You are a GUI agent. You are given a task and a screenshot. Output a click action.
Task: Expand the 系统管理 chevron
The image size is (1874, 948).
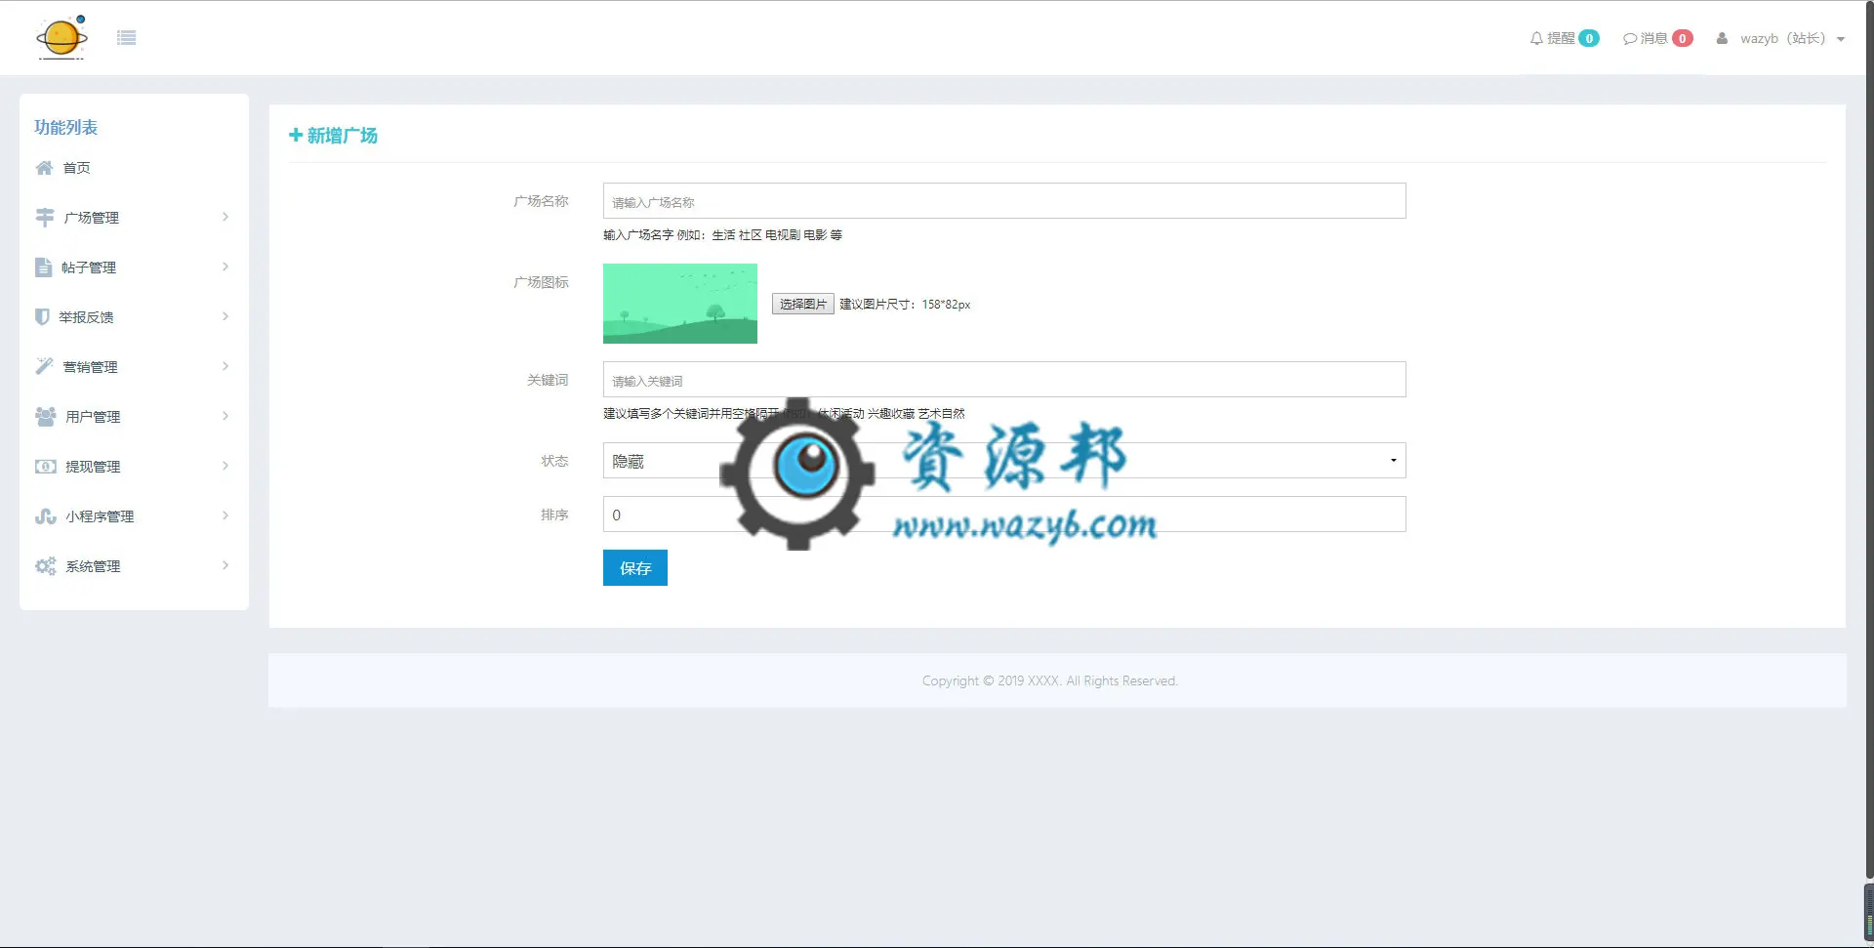click(225, 565)
